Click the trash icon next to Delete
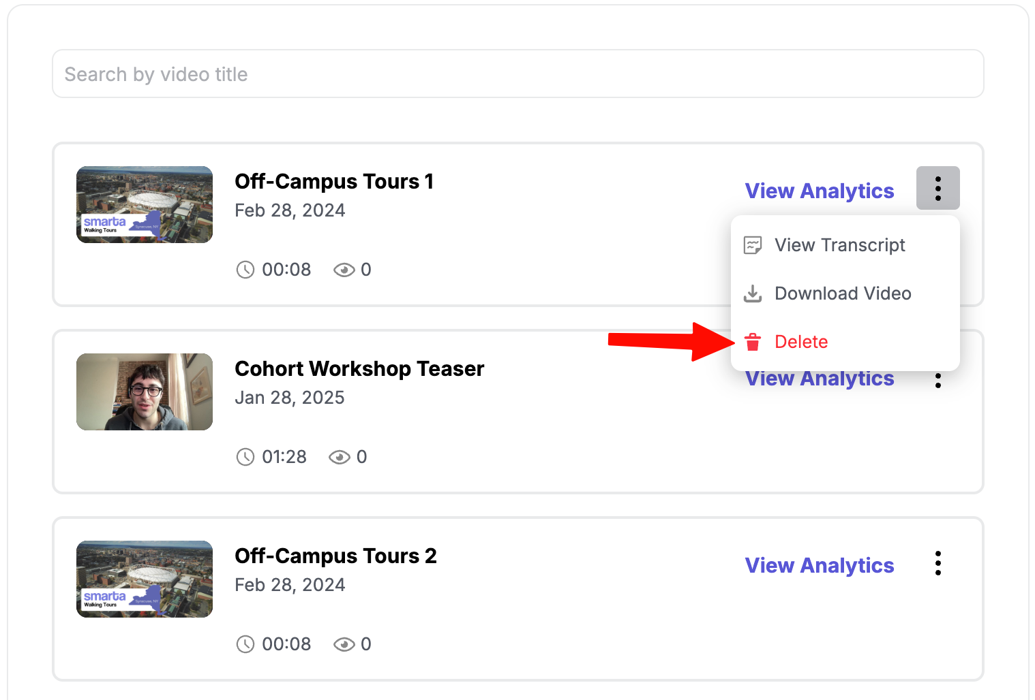Image resolution: width=1035 pixels, height=700 pixels. pyautogui.click(x=753, y=342)
